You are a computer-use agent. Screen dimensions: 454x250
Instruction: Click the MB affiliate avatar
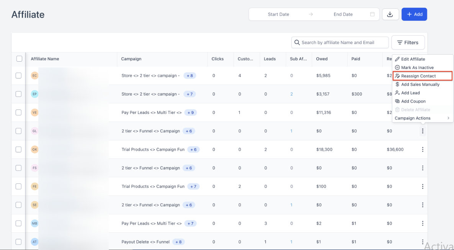coord(34,224)
